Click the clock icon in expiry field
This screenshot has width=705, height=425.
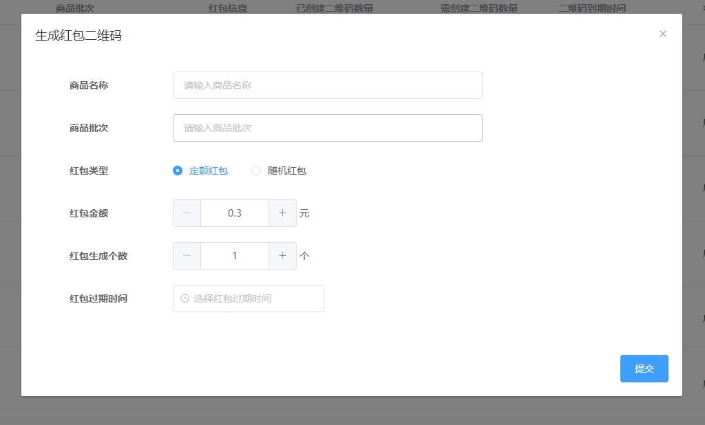click(185, 298)
